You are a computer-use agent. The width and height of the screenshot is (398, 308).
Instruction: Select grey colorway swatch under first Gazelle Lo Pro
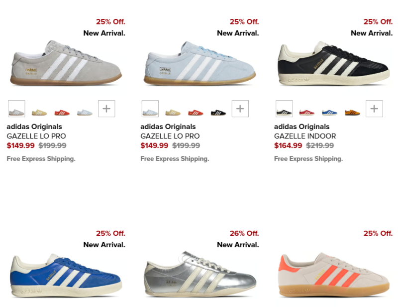click(x=16, y=109)
